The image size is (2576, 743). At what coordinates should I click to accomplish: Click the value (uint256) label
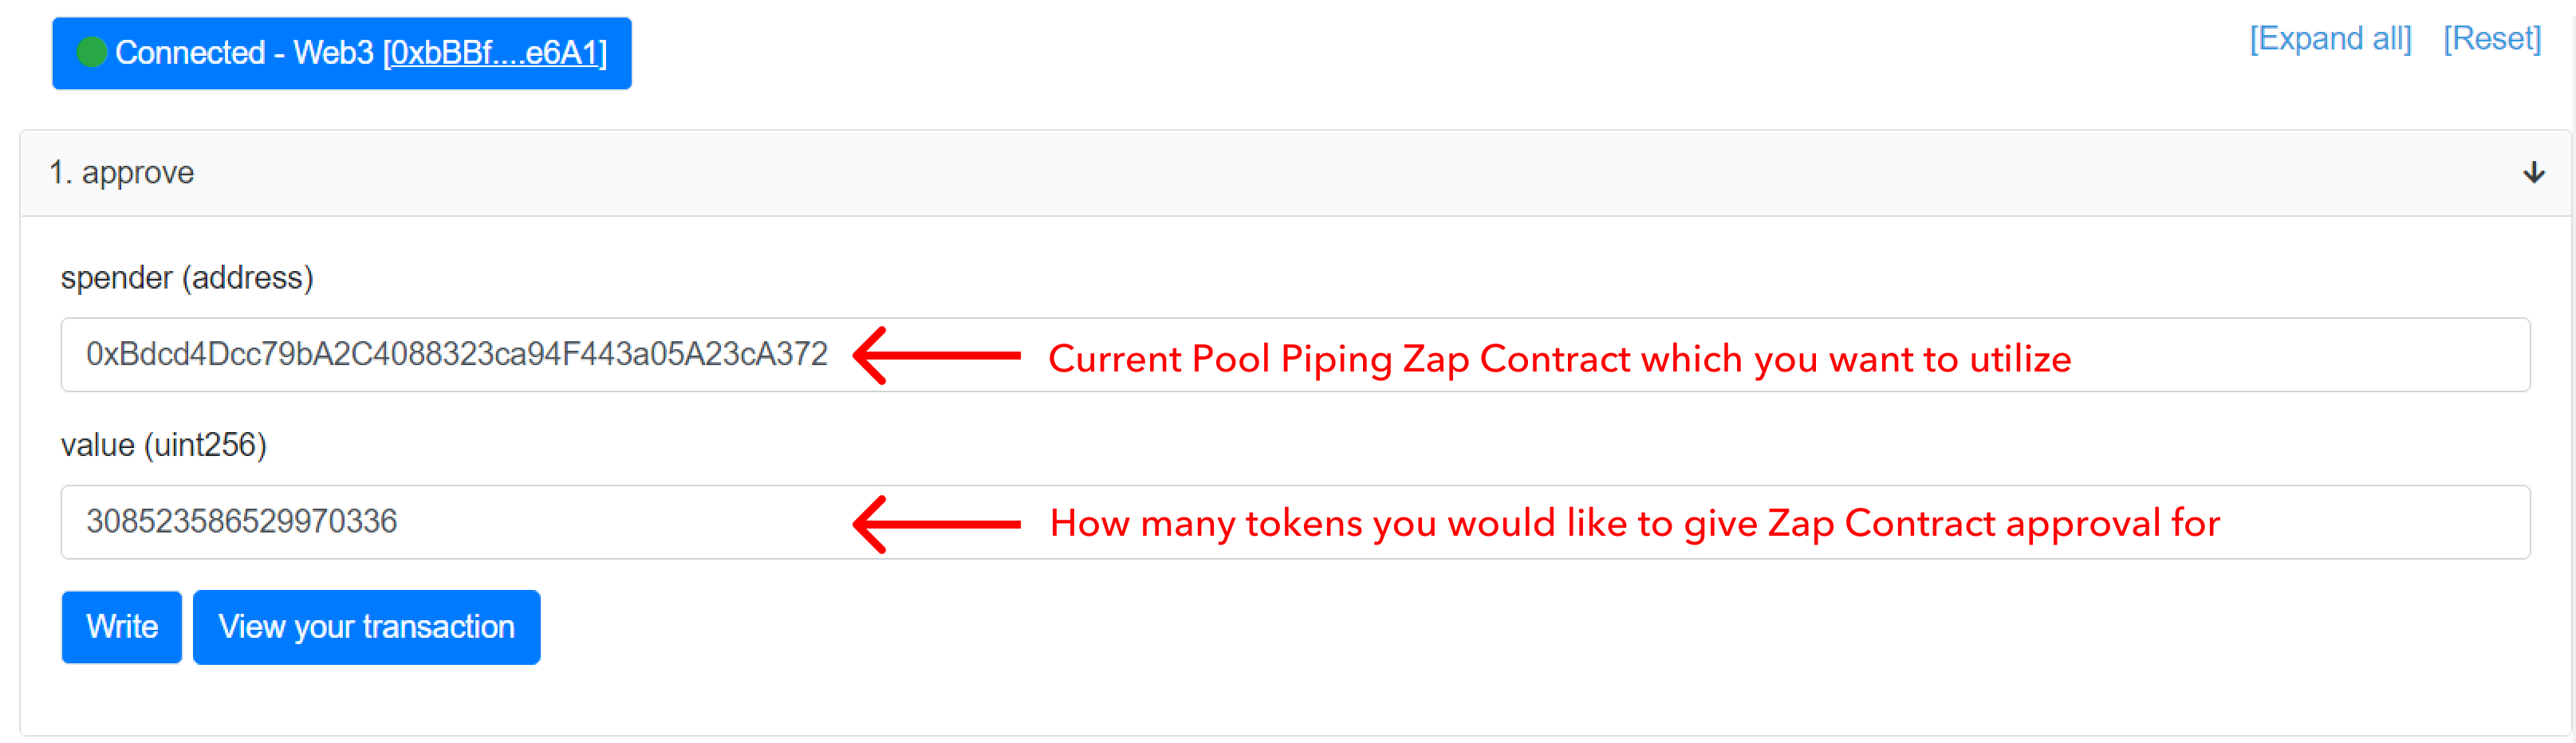[x=164, y=444]
